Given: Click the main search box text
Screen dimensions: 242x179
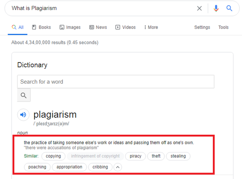Looking at the screenshot, I should click(x=34, y=8).
